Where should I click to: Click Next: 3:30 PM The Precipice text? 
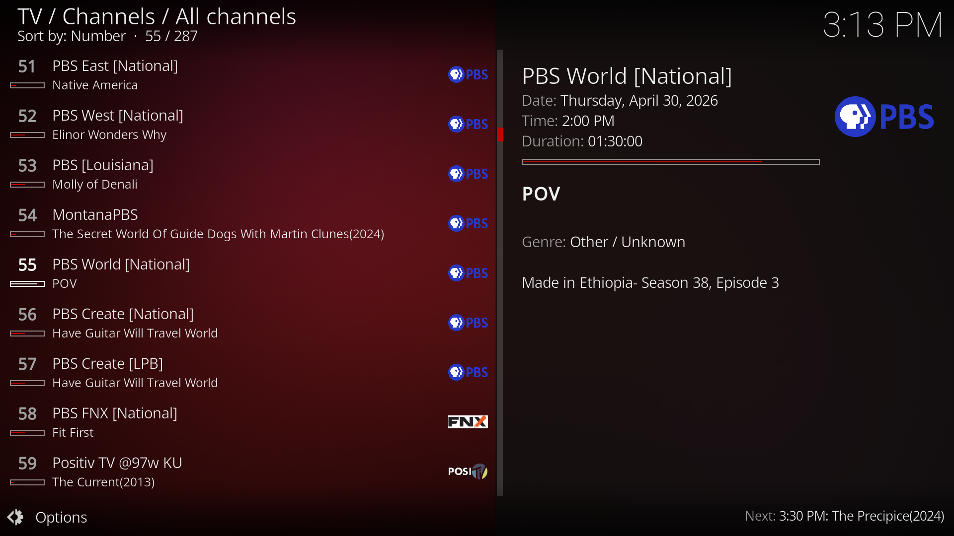(x=844, y=516)
